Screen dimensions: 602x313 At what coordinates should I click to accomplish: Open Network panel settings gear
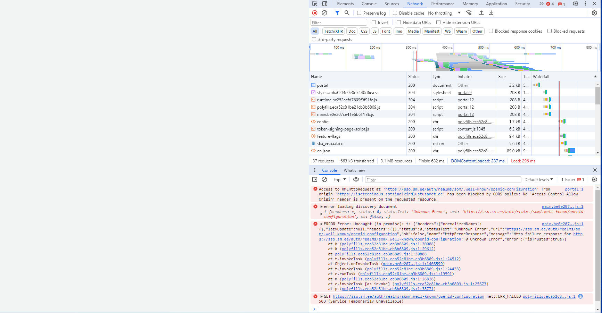(594, 13)
